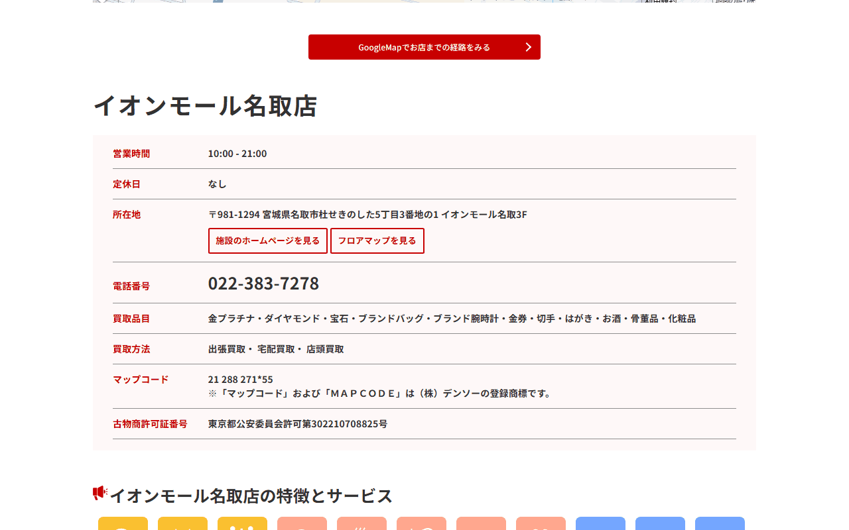Select the address text starting 〒981-1294
849x530 pixels.
coord(367,215)
